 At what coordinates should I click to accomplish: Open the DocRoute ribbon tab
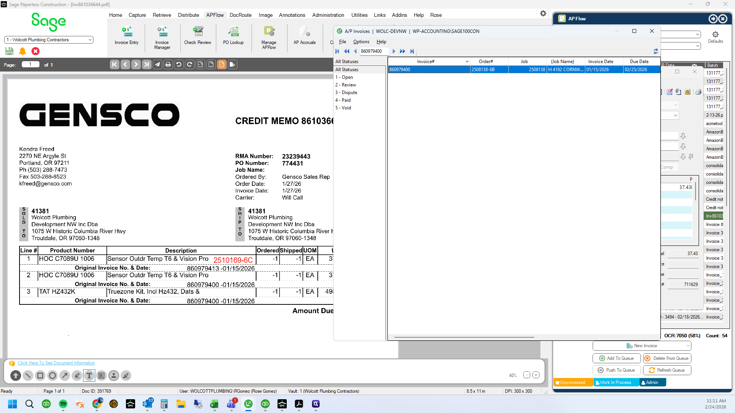[240, 15]
